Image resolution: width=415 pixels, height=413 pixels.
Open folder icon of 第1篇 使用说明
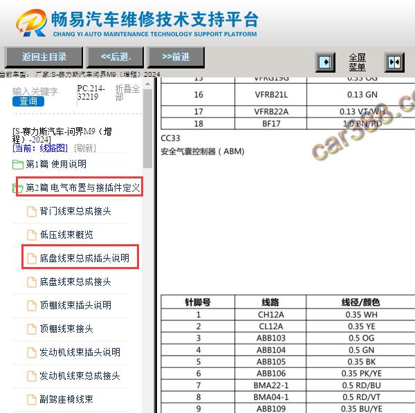pos(18,165)
